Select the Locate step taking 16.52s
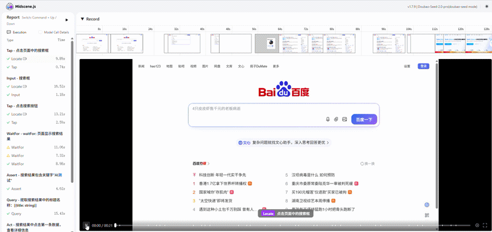 coord(36,86)
